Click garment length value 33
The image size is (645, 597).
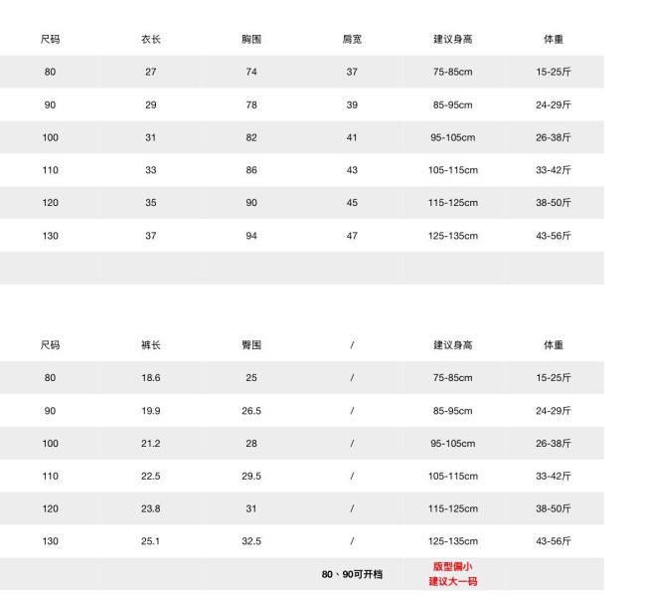point(151,170)
